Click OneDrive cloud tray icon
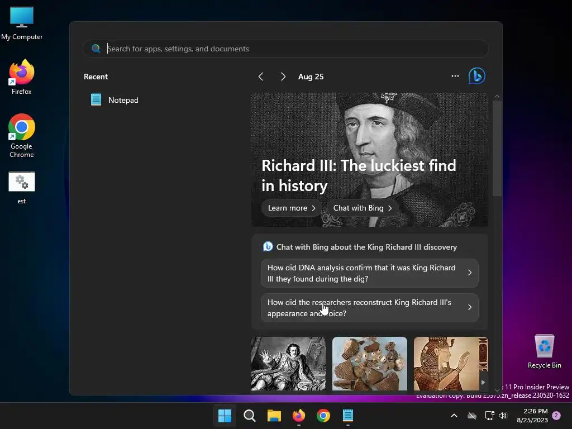Viewport: 572px width, 429px height. click(472, 416)
